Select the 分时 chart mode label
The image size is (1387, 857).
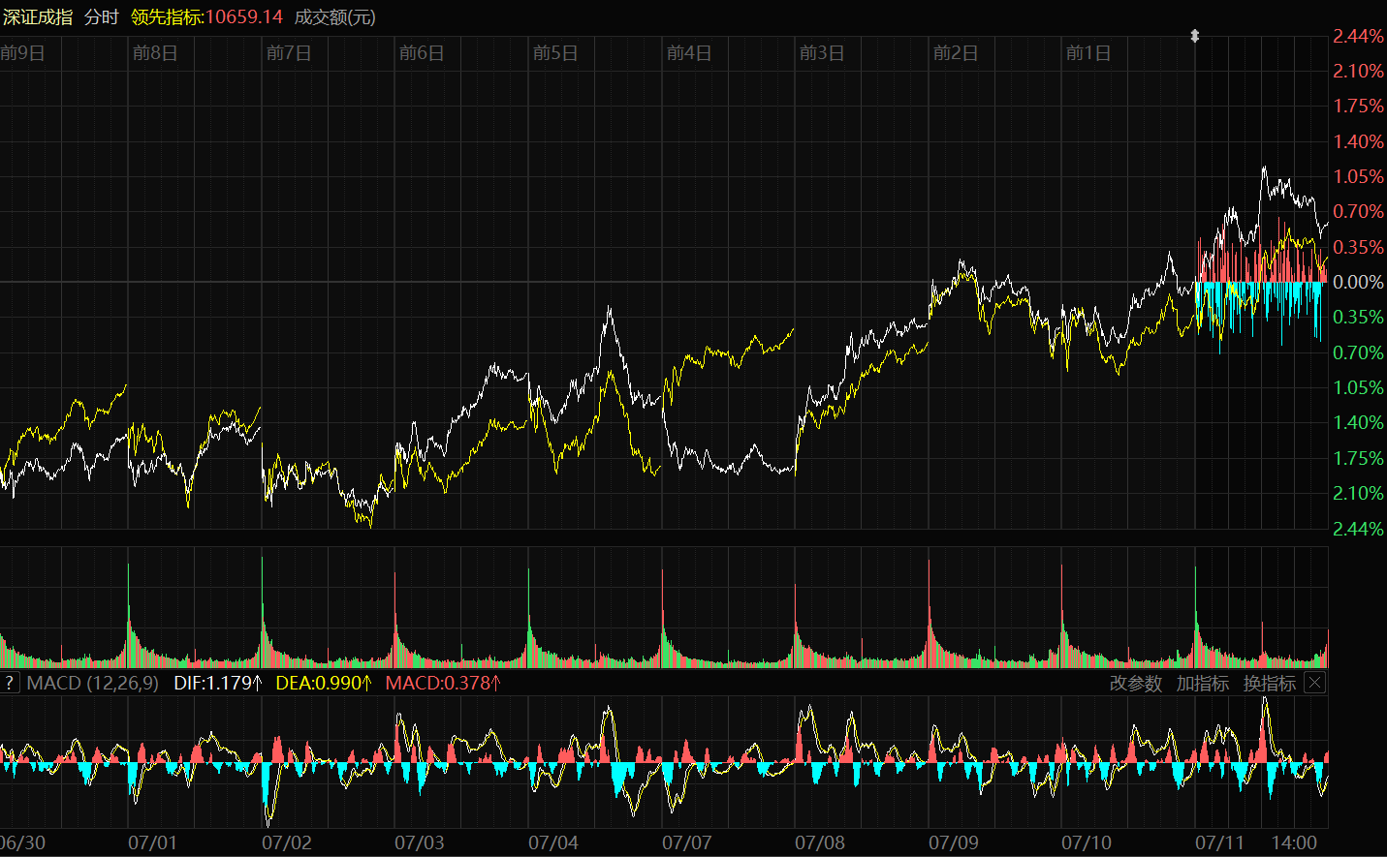pyautogui.click(x=102, y=17)
